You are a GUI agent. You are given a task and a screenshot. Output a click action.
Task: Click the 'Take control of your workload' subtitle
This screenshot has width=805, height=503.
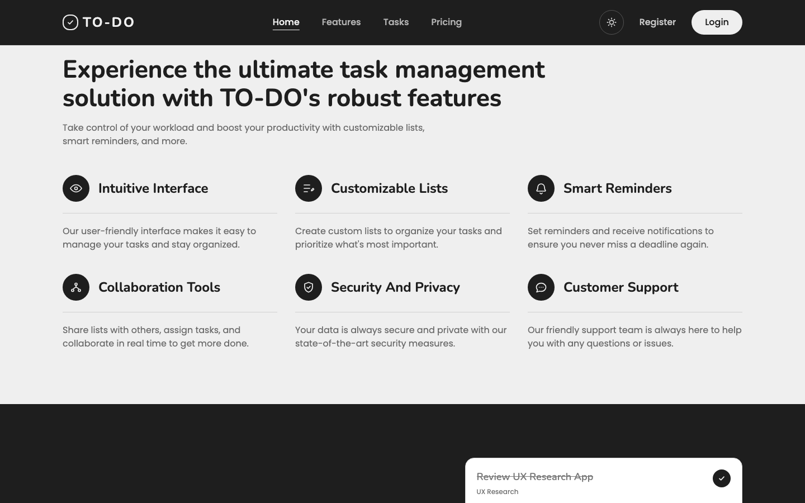click(244, 134)
